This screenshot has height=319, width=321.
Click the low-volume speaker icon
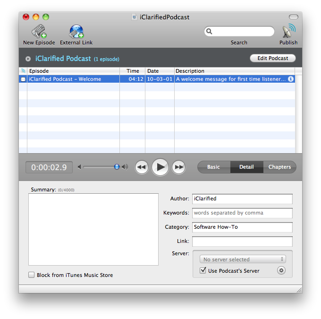(79, 167)
